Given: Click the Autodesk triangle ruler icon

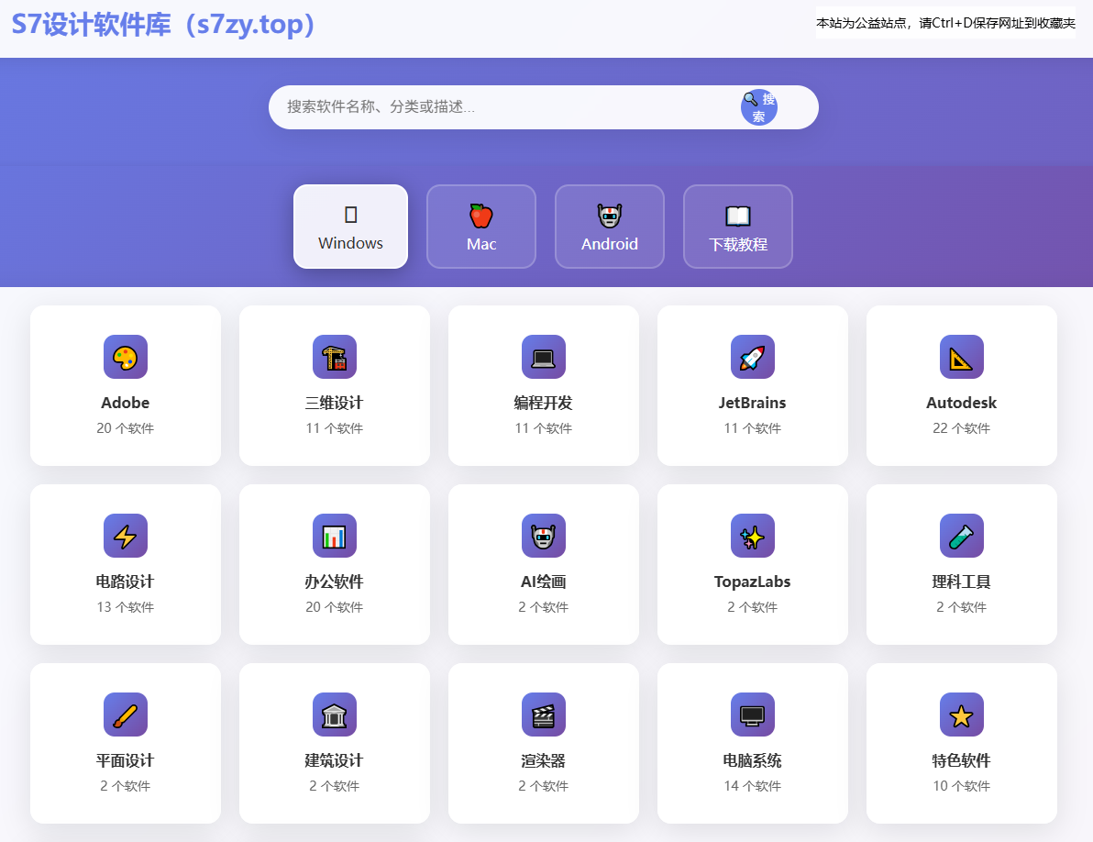Looking at the screenshot, I should [962, 357].
